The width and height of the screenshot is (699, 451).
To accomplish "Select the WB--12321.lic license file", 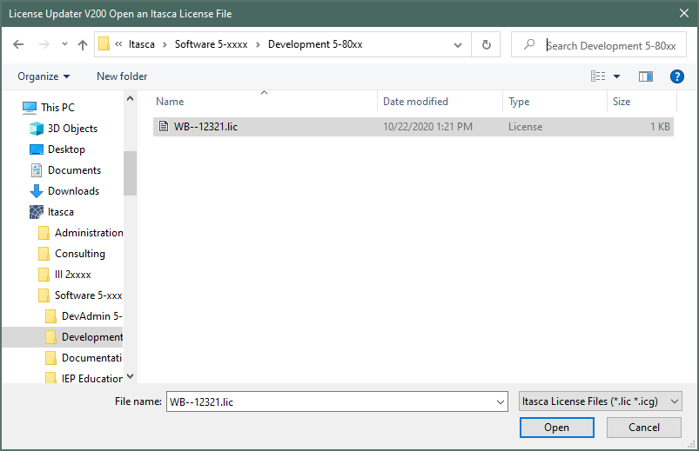I will tap(205, 127).
